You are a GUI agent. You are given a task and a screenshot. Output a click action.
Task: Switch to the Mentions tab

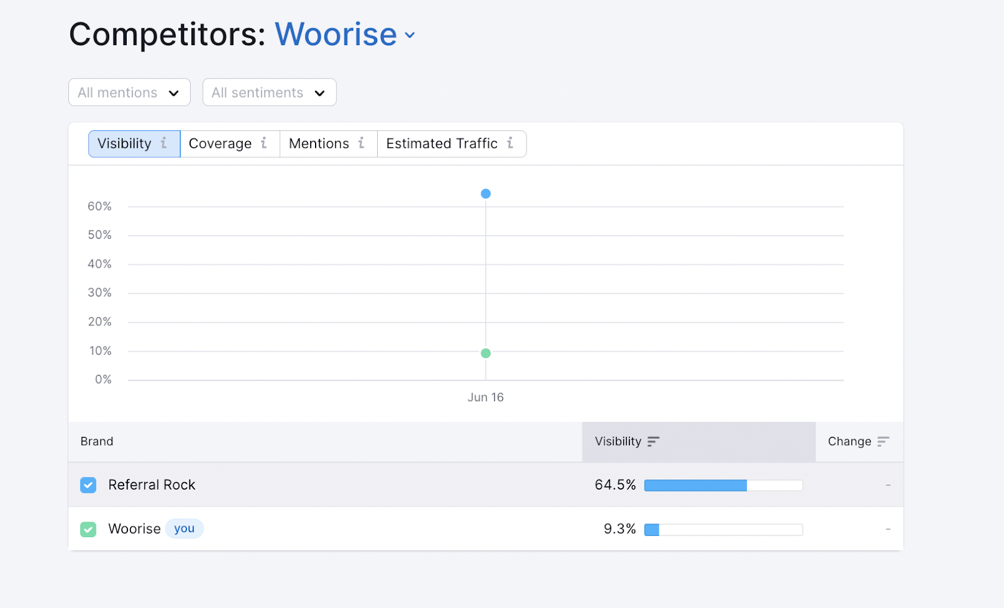coord(319,144)
